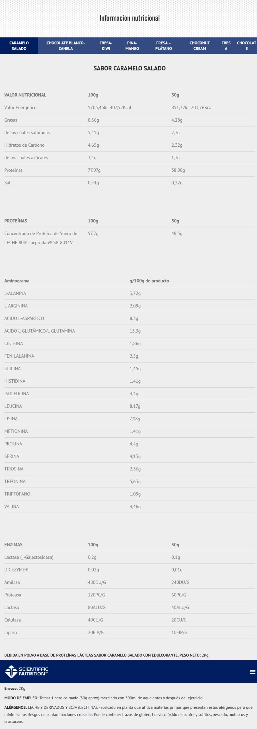The width and height of the screenshot is (257, 729).
Task: Switch to the Chocolate flavor tab
Action: (246, 46)
